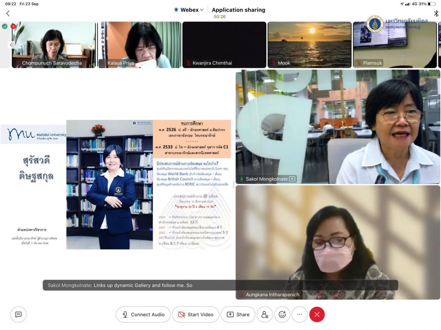Open the more options ellipsis menu
This screenshot has width=441, height=330.
click(299, 315)
